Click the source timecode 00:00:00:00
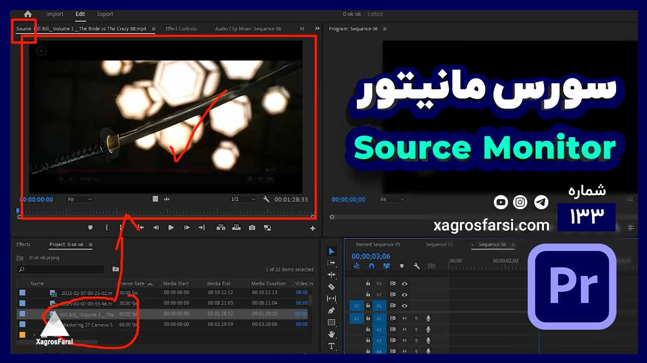This screenshot has width=647, height=363. point(36,200)
